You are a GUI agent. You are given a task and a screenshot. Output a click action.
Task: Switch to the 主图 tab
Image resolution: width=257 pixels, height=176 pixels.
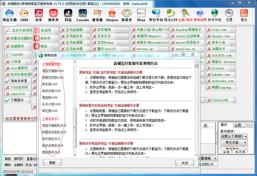point(238,125)
